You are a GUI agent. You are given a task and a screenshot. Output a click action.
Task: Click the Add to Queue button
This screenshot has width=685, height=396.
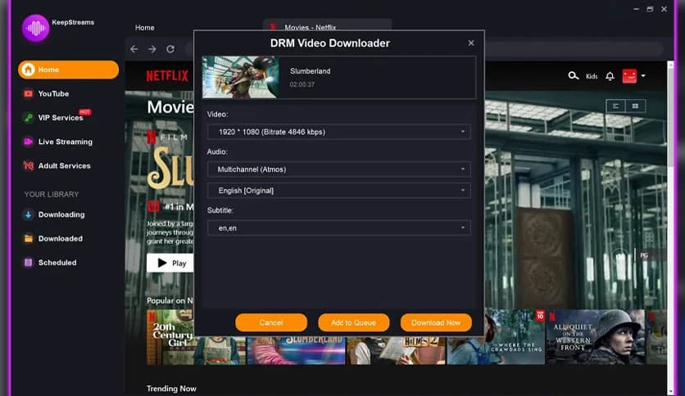(x=353, y=322)
